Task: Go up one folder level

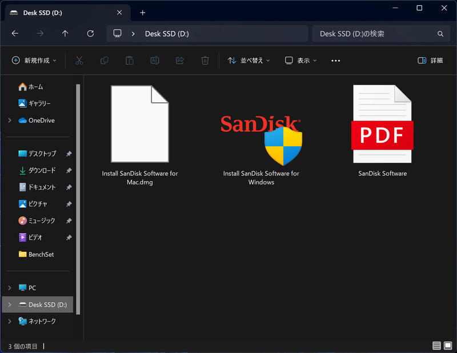Action: point(65,34)
